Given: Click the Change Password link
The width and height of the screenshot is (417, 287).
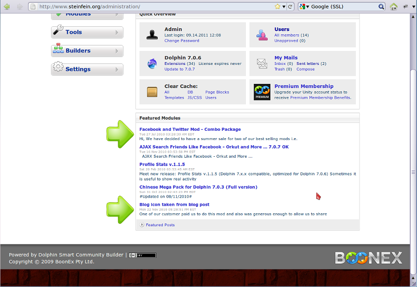Looking at the screenshot, I should click(182, 41).
